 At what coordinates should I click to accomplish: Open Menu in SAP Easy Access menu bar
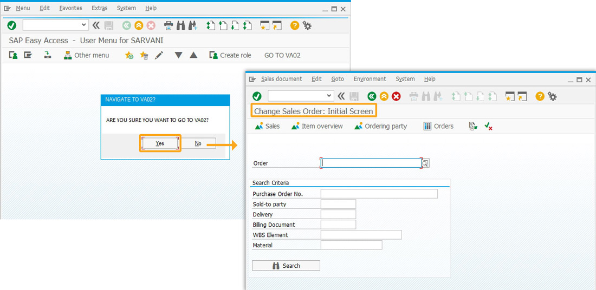23,8
